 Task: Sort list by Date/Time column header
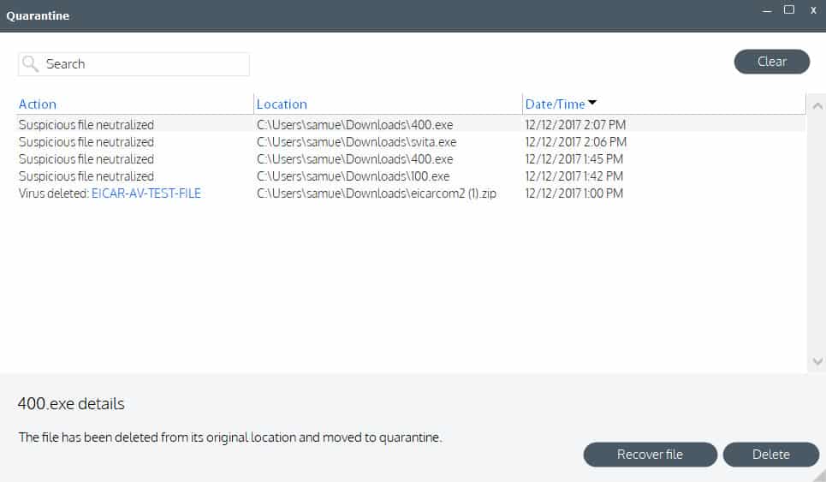(555, 104)
